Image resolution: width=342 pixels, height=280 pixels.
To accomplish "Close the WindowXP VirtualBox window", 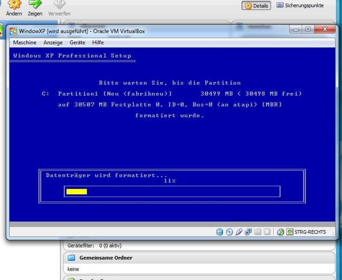I will [x=325, y=29].
